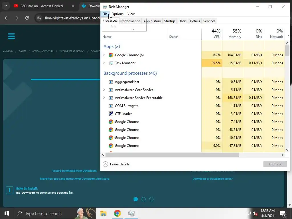The height and width of the screenshot is (219, 292).
Task: Expand Antimalware Service Executable process
Action: (104, 98)
